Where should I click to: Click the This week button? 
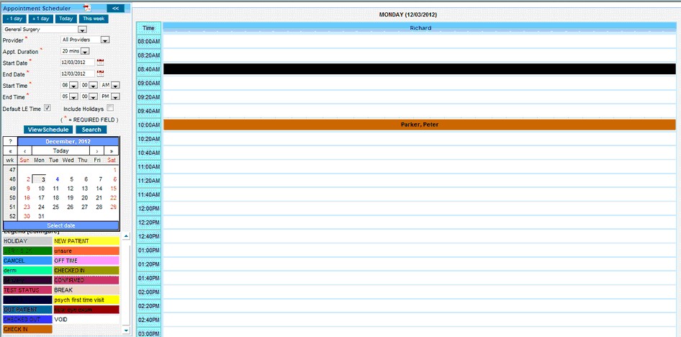coord(93,19)
